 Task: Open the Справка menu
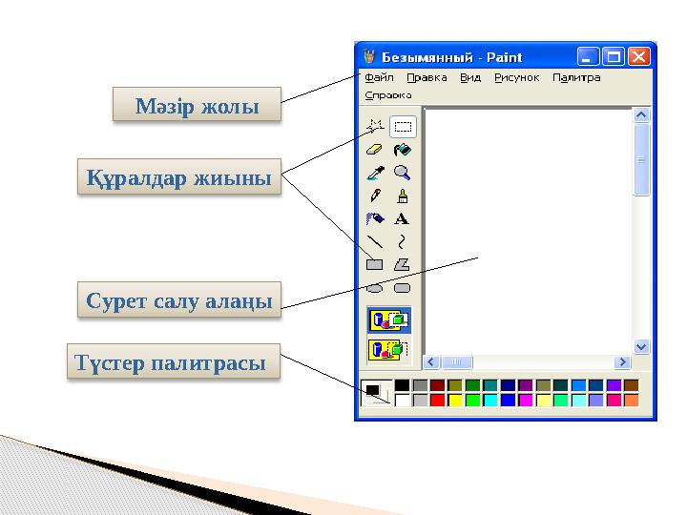tap(388, 95)
